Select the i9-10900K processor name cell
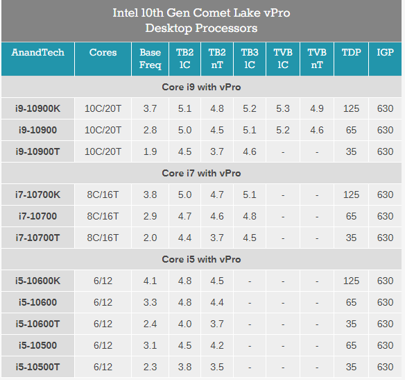Screen dimensions: 405x380 point(37,108)
